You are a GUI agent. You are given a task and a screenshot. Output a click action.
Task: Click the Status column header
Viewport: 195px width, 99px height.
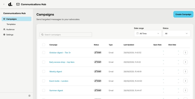tap(96, 45)
